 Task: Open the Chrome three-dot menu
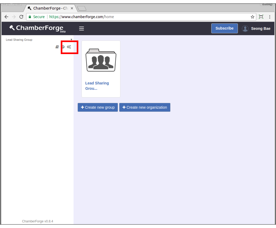click(x=270, y=17)
